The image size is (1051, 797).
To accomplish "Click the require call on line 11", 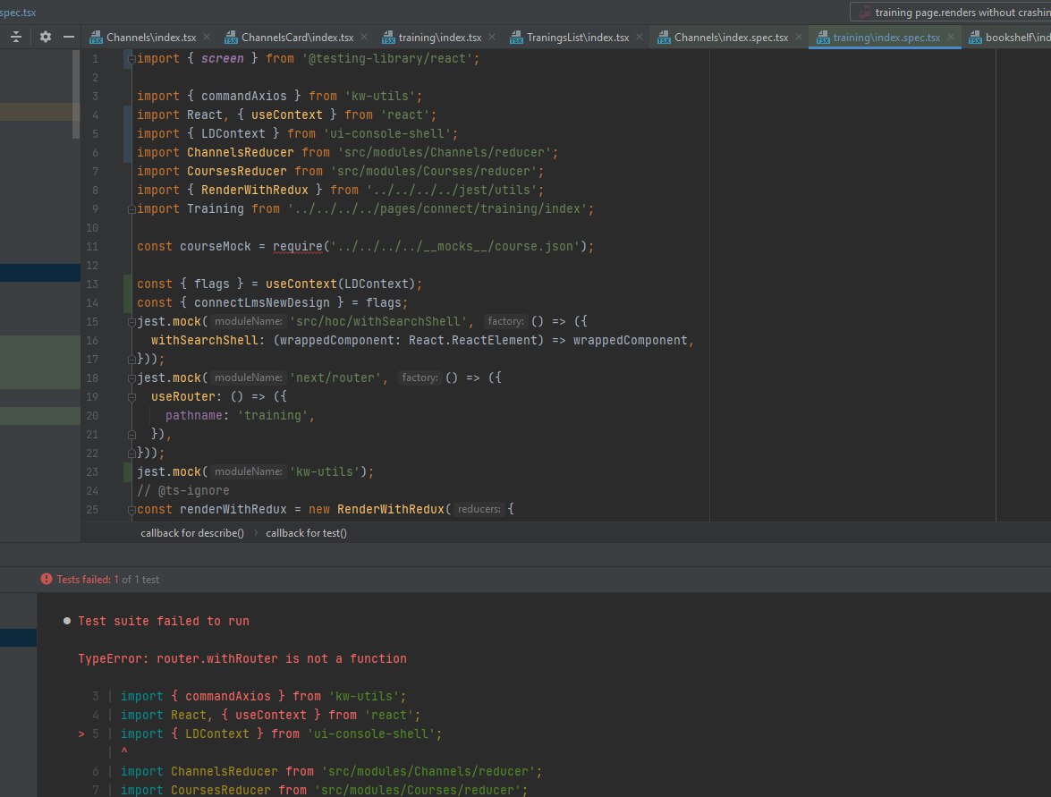I will coord(299,246).
